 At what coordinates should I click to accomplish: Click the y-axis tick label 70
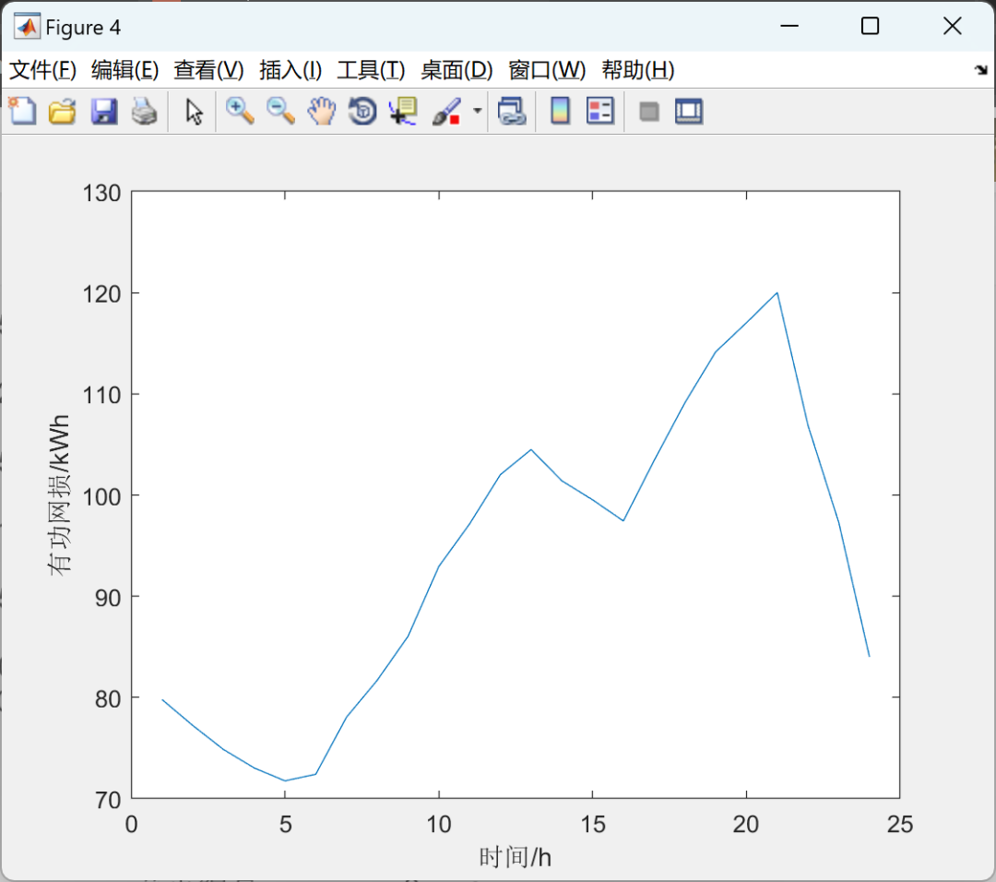point(108,800)
